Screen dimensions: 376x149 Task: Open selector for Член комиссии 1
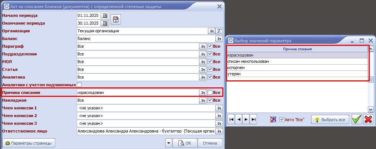coord(219,108)
